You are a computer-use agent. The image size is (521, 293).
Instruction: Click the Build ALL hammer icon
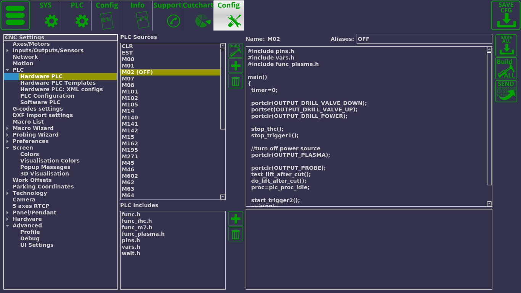tap(506, 68)
